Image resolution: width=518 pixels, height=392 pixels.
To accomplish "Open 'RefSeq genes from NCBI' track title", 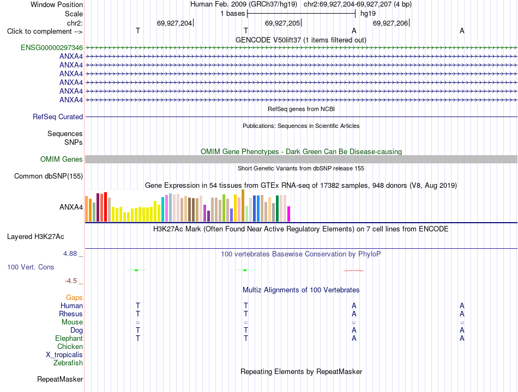I will click(302, 109).
